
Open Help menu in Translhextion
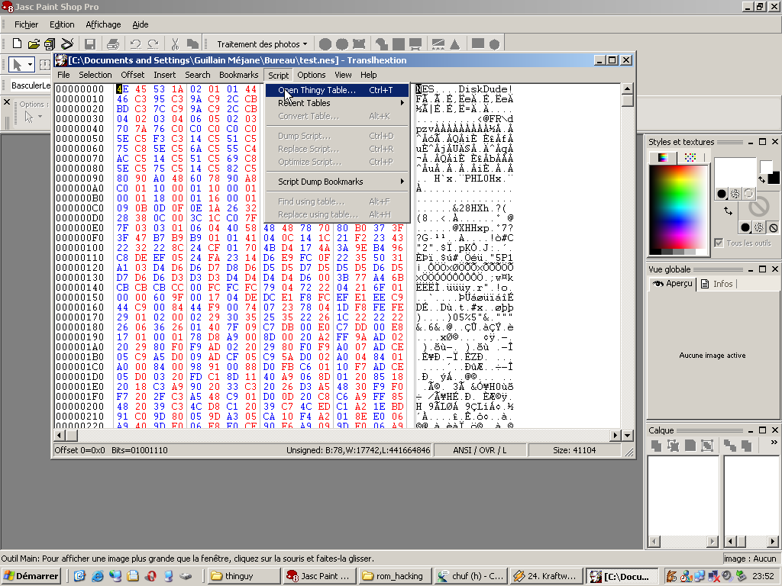click(x=369, y=75)
